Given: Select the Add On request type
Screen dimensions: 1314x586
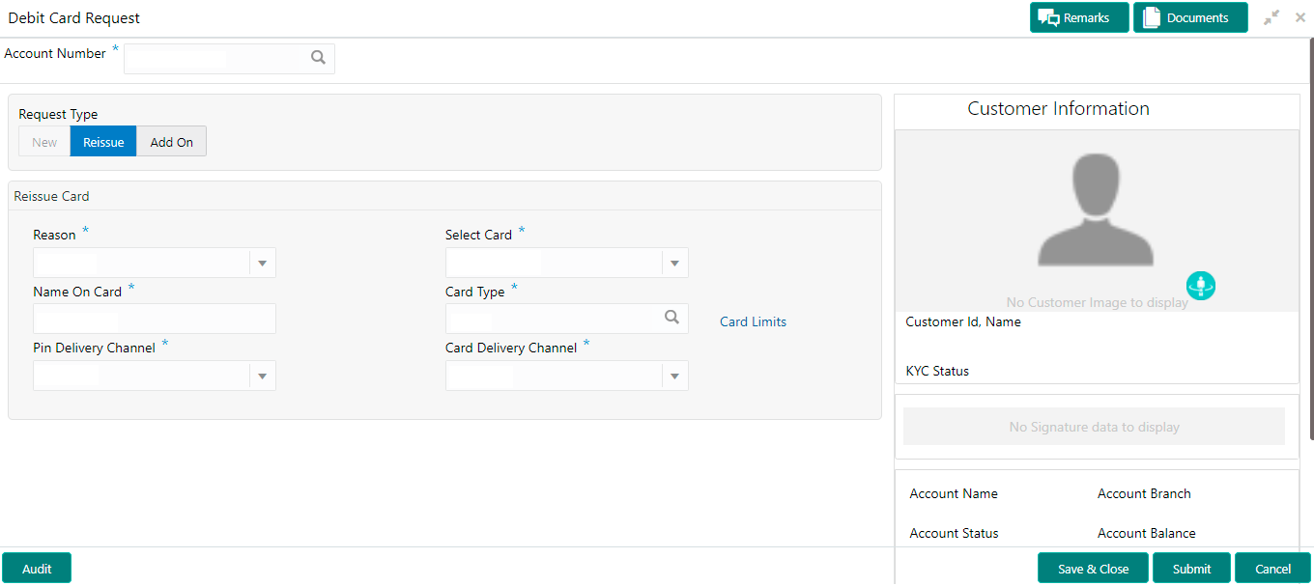Looking at the screenshot, I should [x=171, y=142].
